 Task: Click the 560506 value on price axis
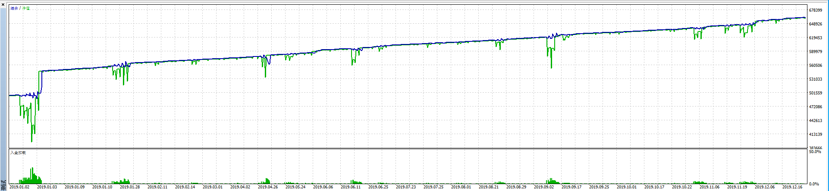tap(815, 66)
